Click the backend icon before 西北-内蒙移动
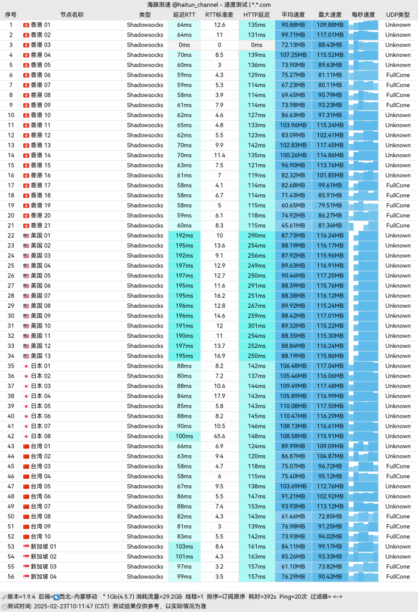This screenshot has height=612, width=418. pos(56,597)
